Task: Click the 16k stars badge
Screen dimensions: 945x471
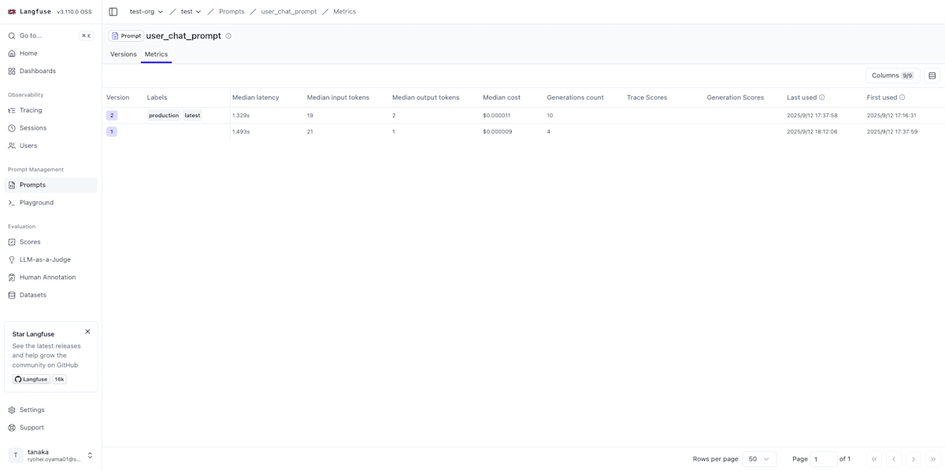Action: click(x=59, y=379)
